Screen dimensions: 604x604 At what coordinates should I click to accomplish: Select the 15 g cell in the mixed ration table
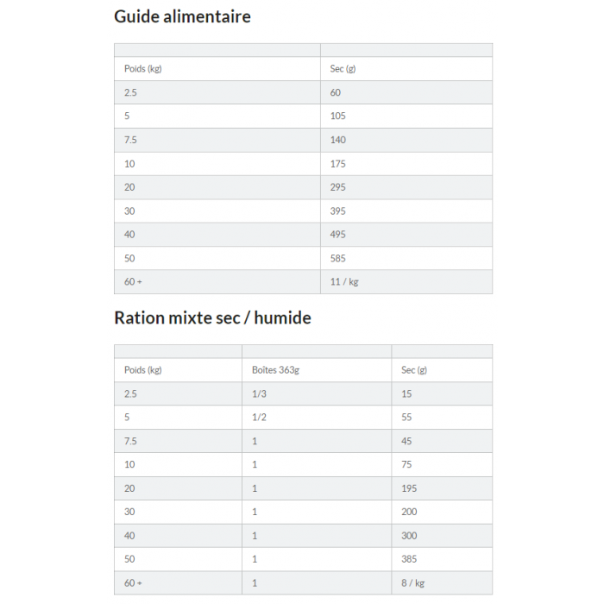pyautogui.click(x=406, y=393)
